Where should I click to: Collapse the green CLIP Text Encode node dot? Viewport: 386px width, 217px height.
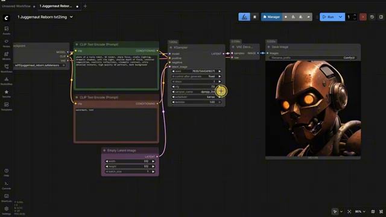pyautogui.click(x=77, y=45)
